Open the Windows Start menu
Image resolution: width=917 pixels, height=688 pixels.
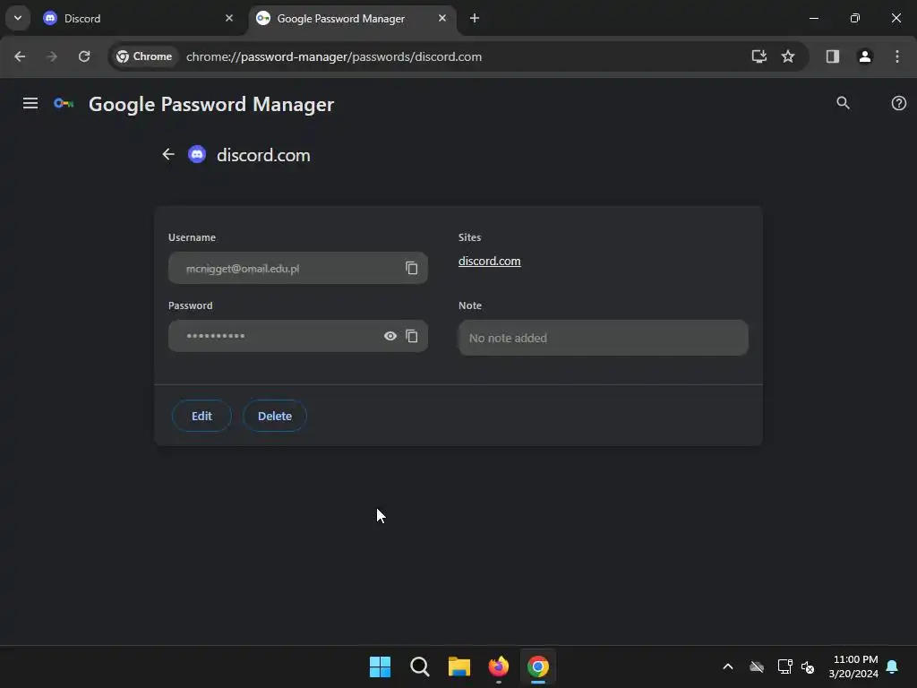point(380,666)
